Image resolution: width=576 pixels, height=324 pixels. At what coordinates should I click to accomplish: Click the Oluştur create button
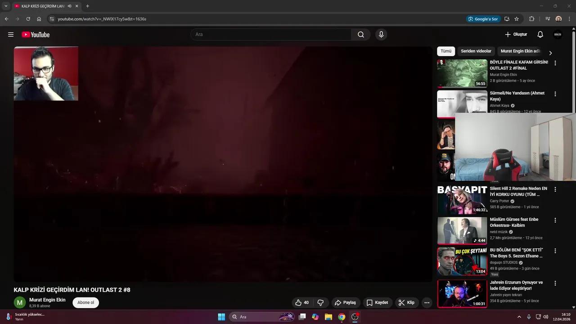pos(516,35)
